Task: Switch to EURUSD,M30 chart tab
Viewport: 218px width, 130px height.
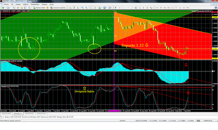Action: tap(29, 113)
